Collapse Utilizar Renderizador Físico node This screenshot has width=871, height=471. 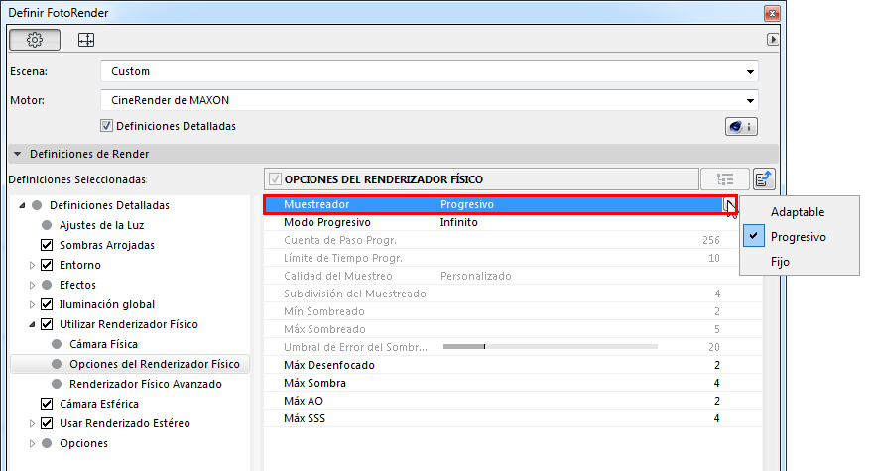pyautogui.click(x=32, y=324)
